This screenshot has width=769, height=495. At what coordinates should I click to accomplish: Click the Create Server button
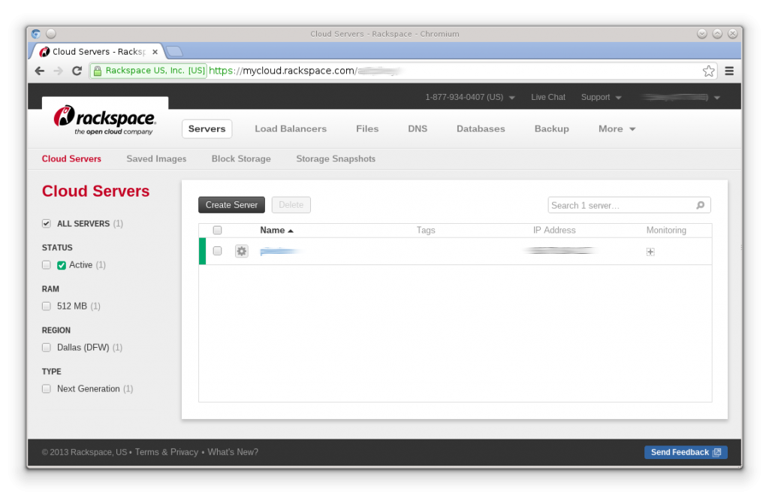(x=231, y=205)
